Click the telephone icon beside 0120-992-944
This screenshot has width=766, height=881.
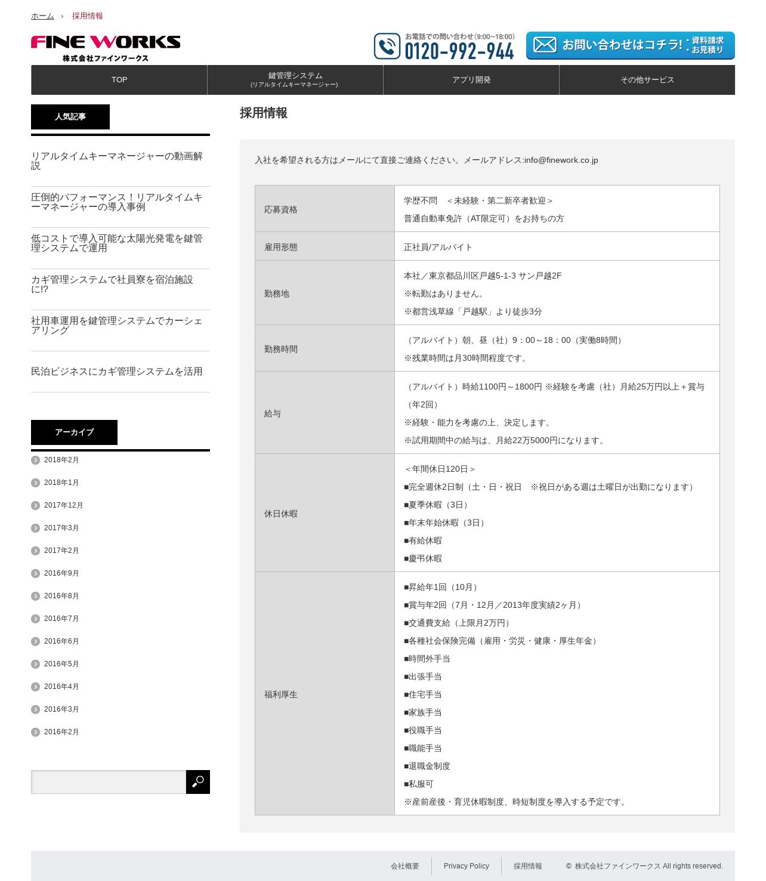click(387, 46)
